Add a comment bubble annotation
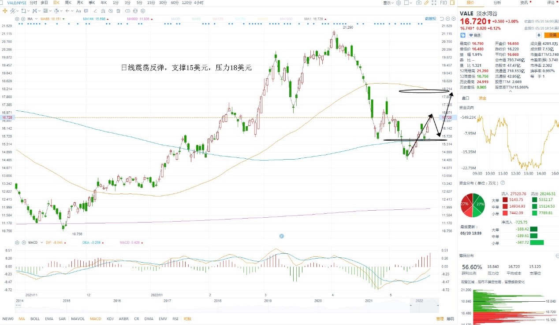The height and width of the screenshot is (325, 559). point(86,11)
